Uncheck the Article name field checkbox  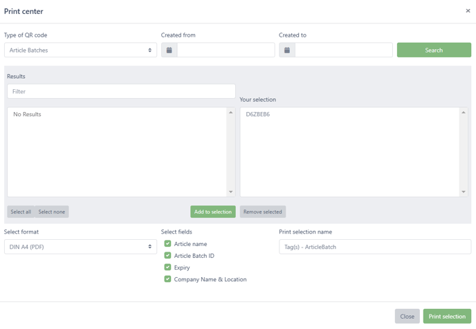(x=167, y=243)
